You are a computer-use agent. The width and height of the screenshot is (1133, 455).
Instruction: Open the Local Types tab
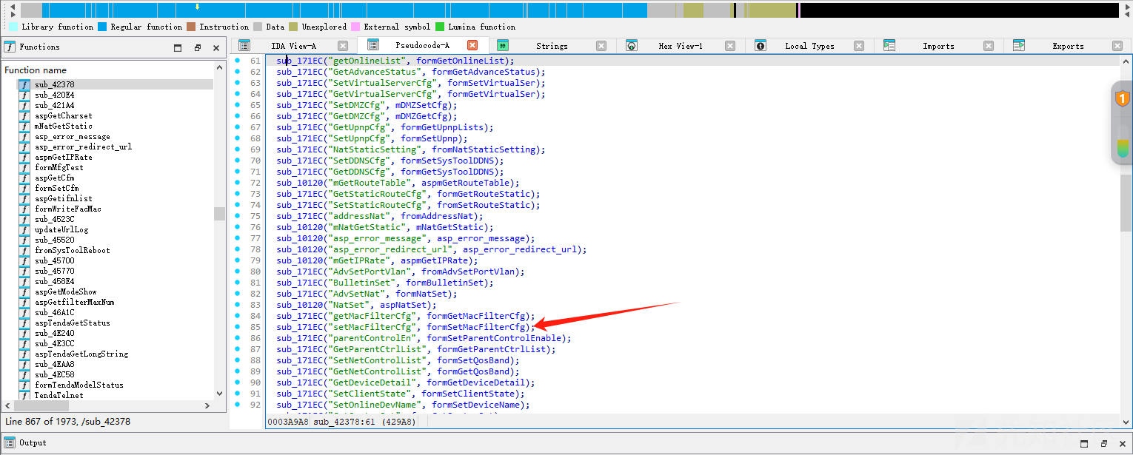(x=809, y=46)
